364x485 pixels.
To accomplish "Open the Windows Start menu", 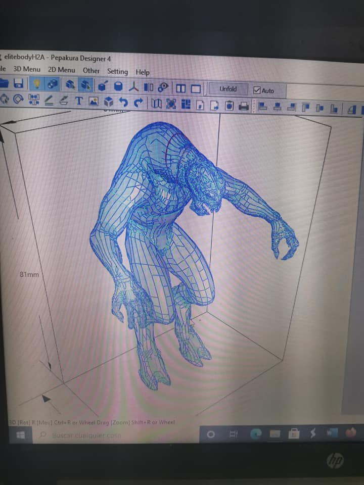I will 20,435.
